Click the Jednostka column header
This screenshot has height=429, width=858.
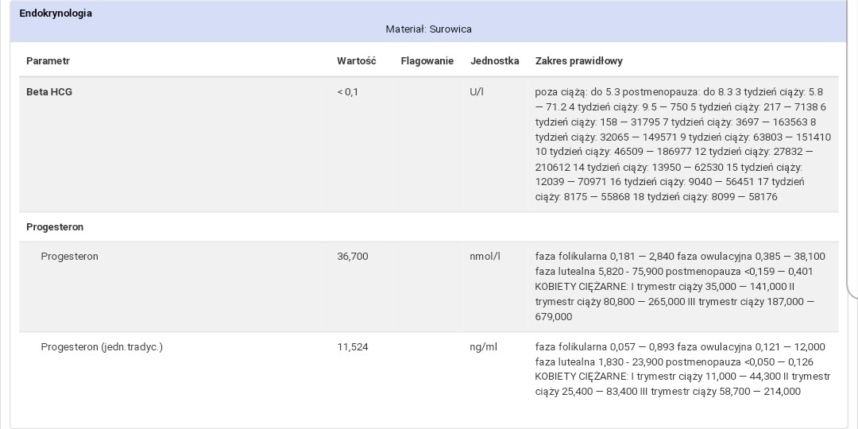point(494,61)
